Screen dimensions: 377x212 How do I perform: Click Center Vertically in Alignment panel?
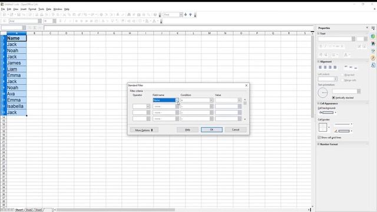click(x=351, y=67)
